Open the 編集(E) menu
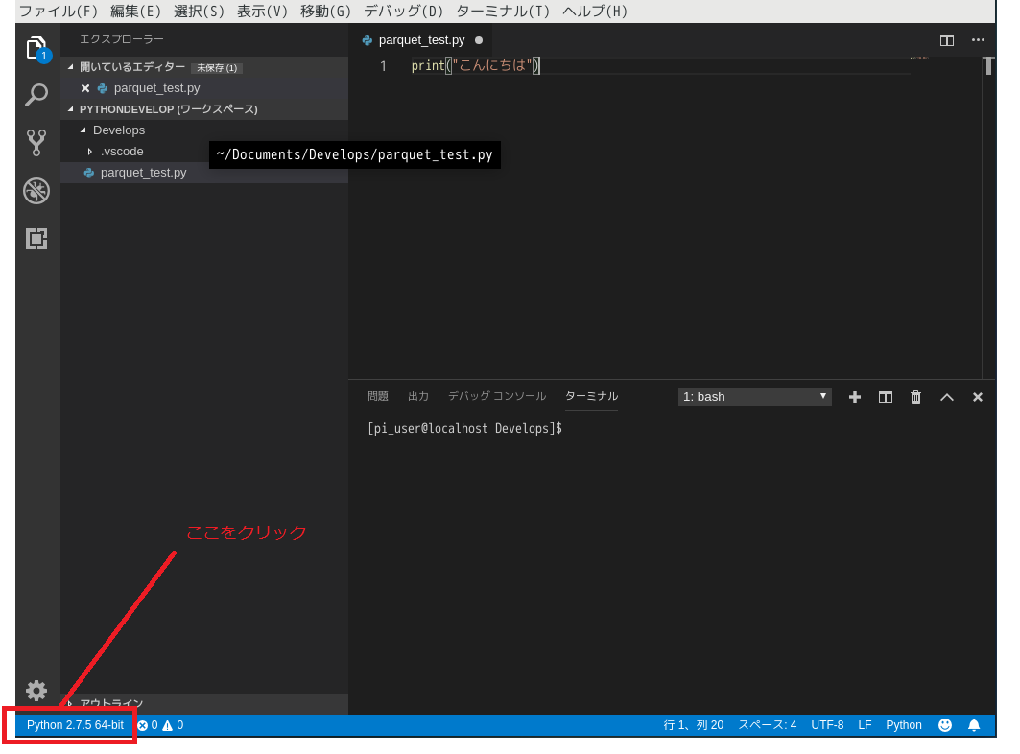Screen dimensions: 1020x754 135,12
